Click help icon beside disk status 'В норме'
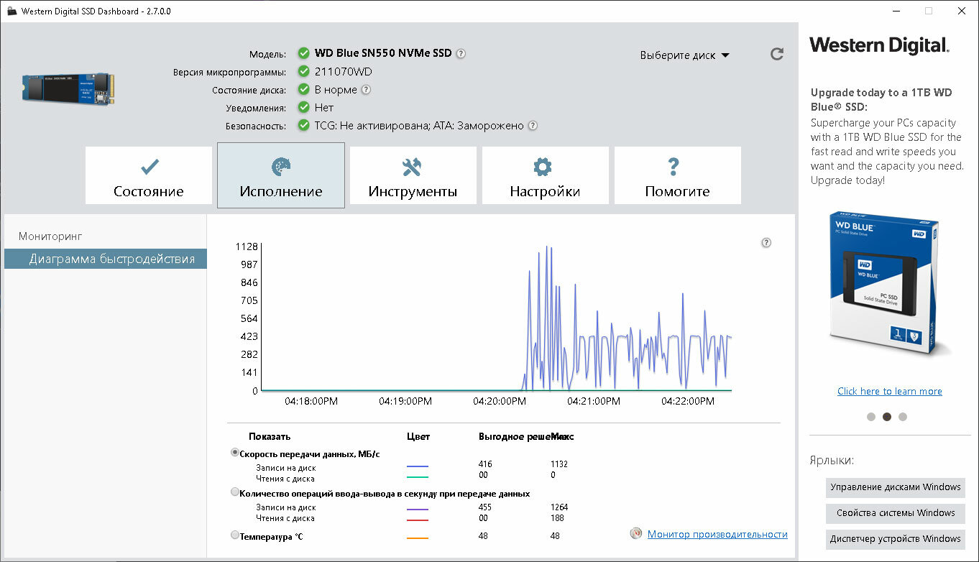Screen dimensions: 979x562 click(366, 90)
